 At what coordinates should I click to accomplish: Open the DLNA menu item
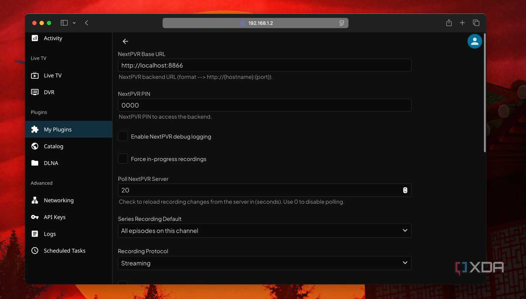pyautogui.click(x=69, y=163)
